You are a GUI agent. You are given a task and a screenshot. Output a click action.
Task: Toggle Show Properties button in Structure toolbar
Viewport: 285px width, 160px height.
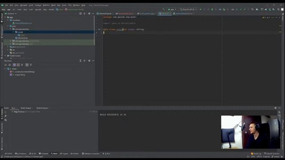coord(18,65)
